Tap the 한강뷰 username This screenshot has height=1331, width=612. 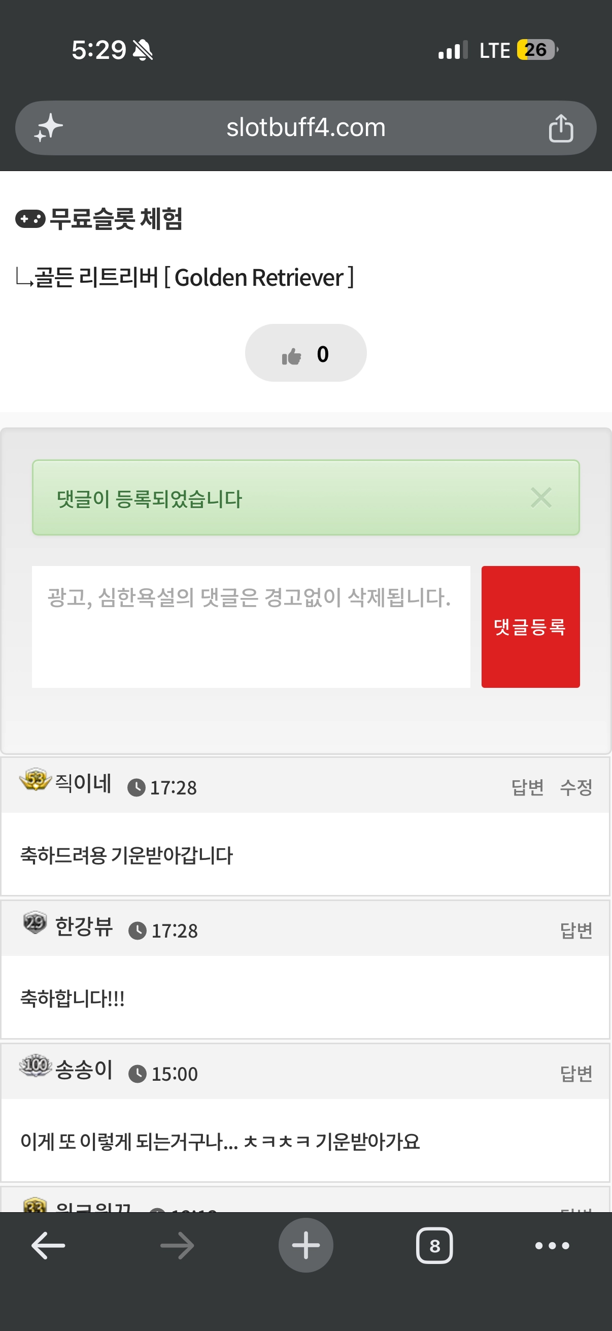[x=84, y=926]
